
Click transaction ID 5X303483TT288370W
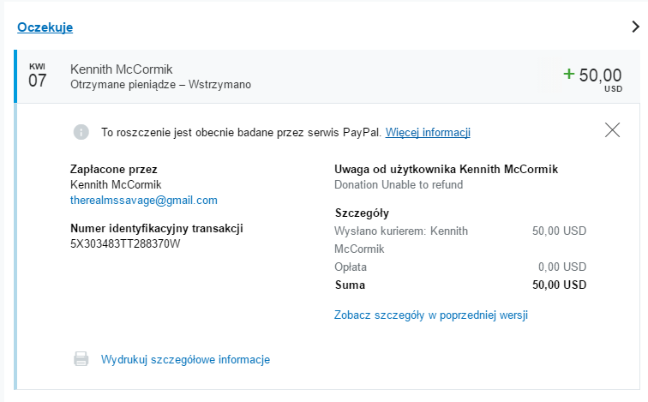pos(125,243)
